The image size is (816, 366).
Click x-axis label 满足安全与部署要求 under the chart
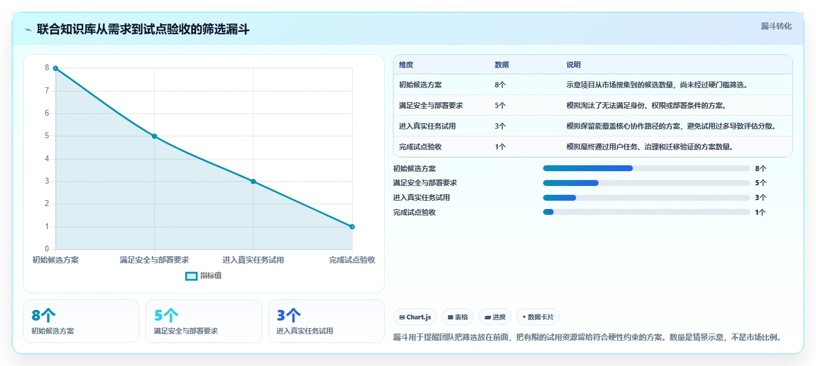pos(154,260)
